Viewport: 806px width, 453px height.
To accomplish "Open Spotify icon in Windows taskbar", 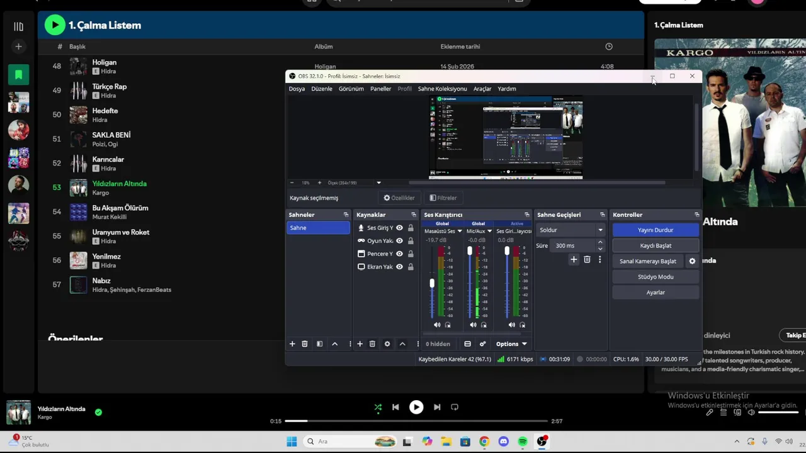I will click(x=523, y=442).
